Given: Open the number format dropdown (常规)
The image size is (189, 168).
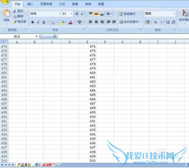Looking at the screenshot, I should pyautogui.click(x=174, y=14).
